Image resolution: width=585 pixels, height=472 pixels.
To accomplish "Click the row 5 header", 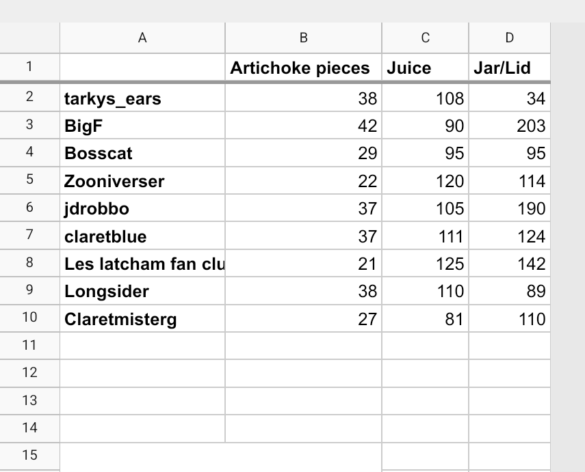I will coord(29,181).
